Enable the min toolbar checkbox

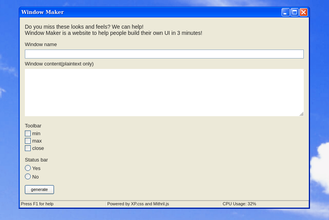(28, 134)
